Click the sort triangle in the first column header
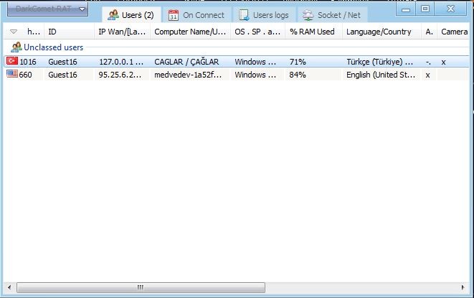The image size is (474, 298). pyautogui.click(x=14, y=32)
